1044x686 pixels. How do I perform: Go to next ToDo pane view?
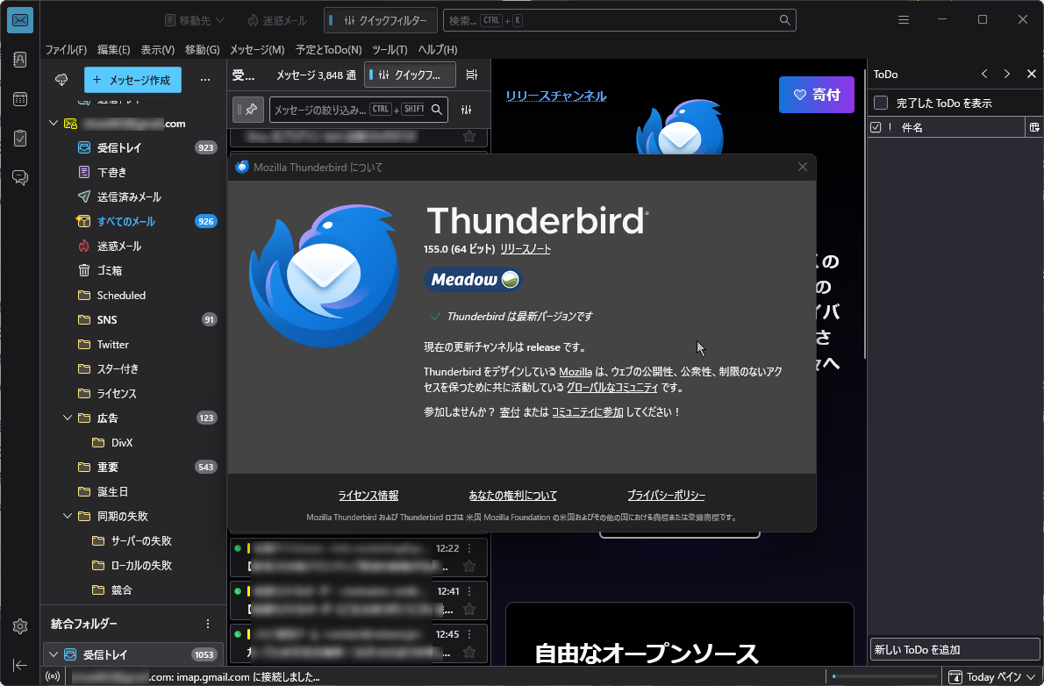[1007, 74]
